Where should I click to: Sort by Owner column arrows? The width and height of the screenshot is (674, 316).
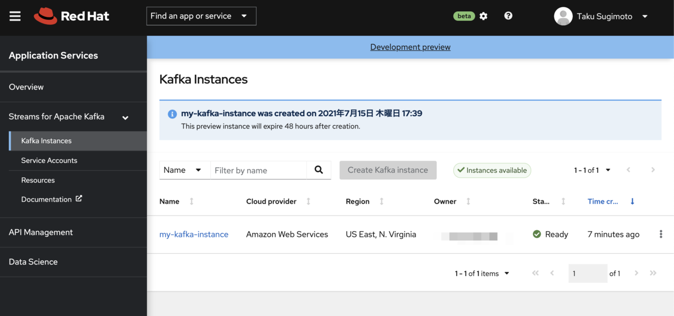468,201
